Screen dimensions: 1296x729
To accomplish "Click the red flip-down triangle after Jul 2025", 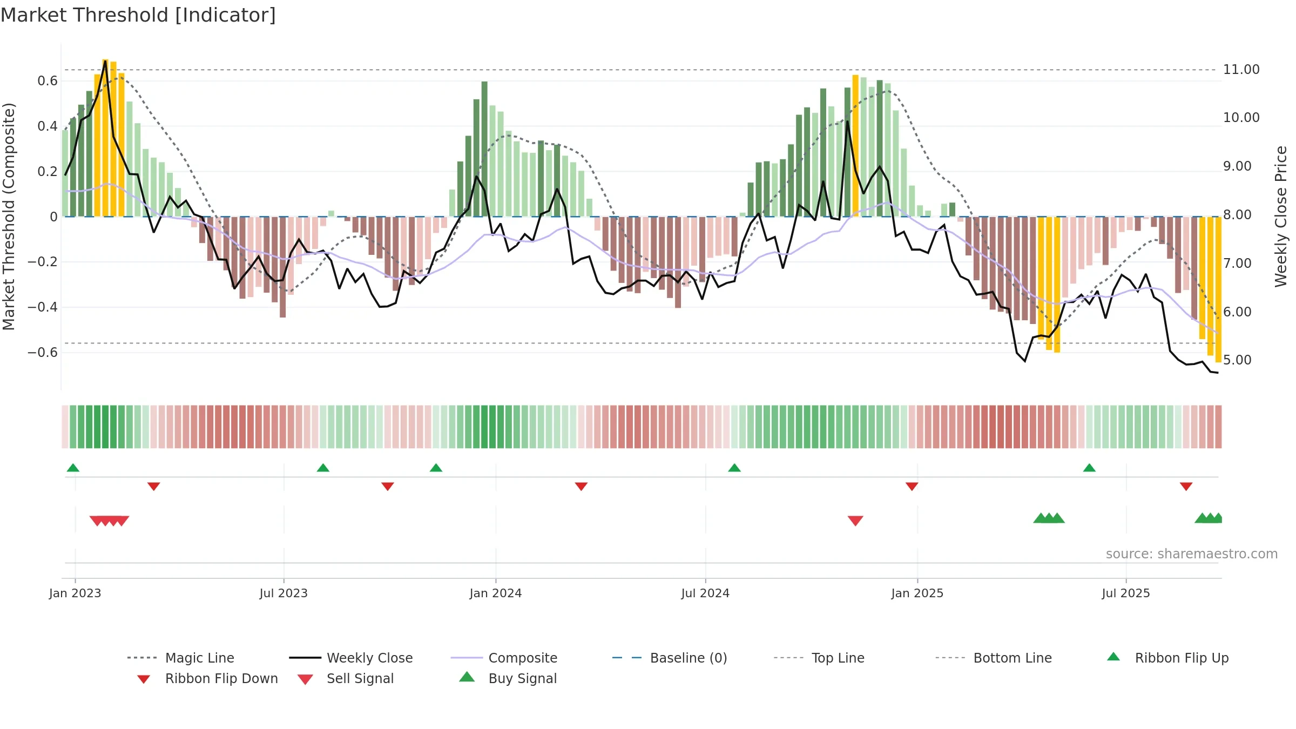I will (1186, 487).
